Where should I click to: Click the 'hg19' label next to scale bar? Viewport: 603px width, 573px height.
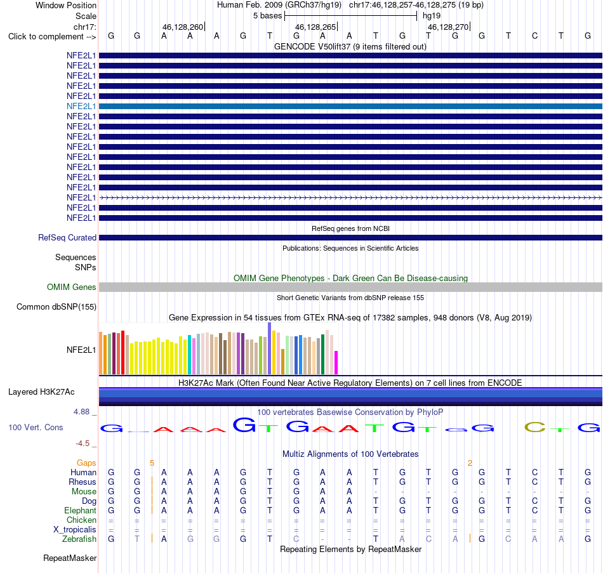[x=432, y=16]
